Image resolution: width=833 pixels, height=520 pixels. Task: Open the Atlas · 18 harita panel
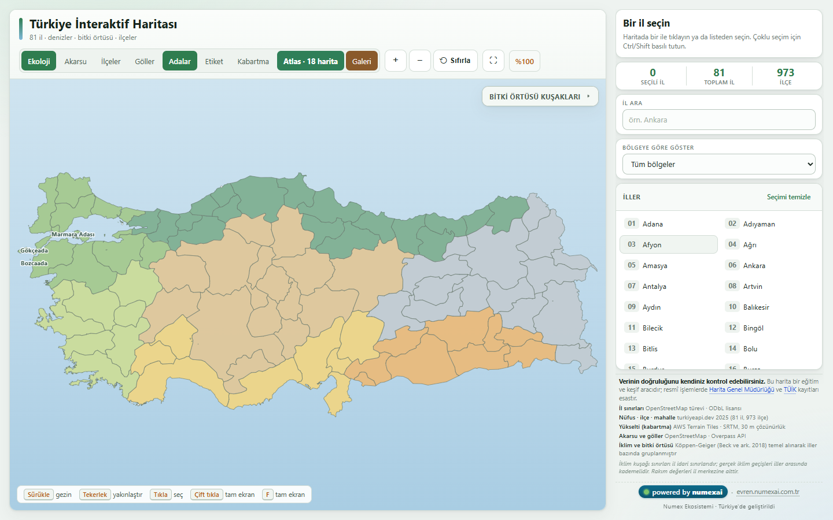click(x=311, y=61)
